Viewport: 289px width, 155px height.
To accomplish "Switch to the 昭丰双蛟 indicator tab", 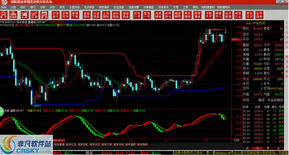I will pyautogui.click(x=119, y=145).
